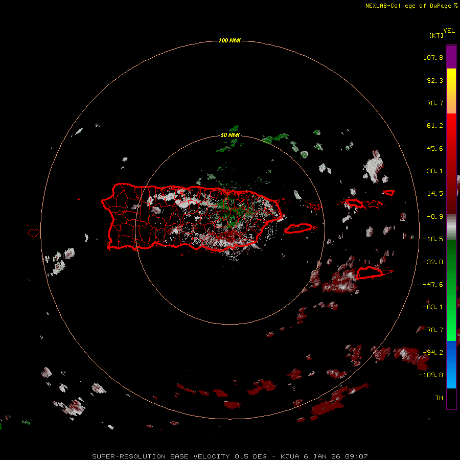
Task: Click the -109.8 legend value
Action: point(431,375)
